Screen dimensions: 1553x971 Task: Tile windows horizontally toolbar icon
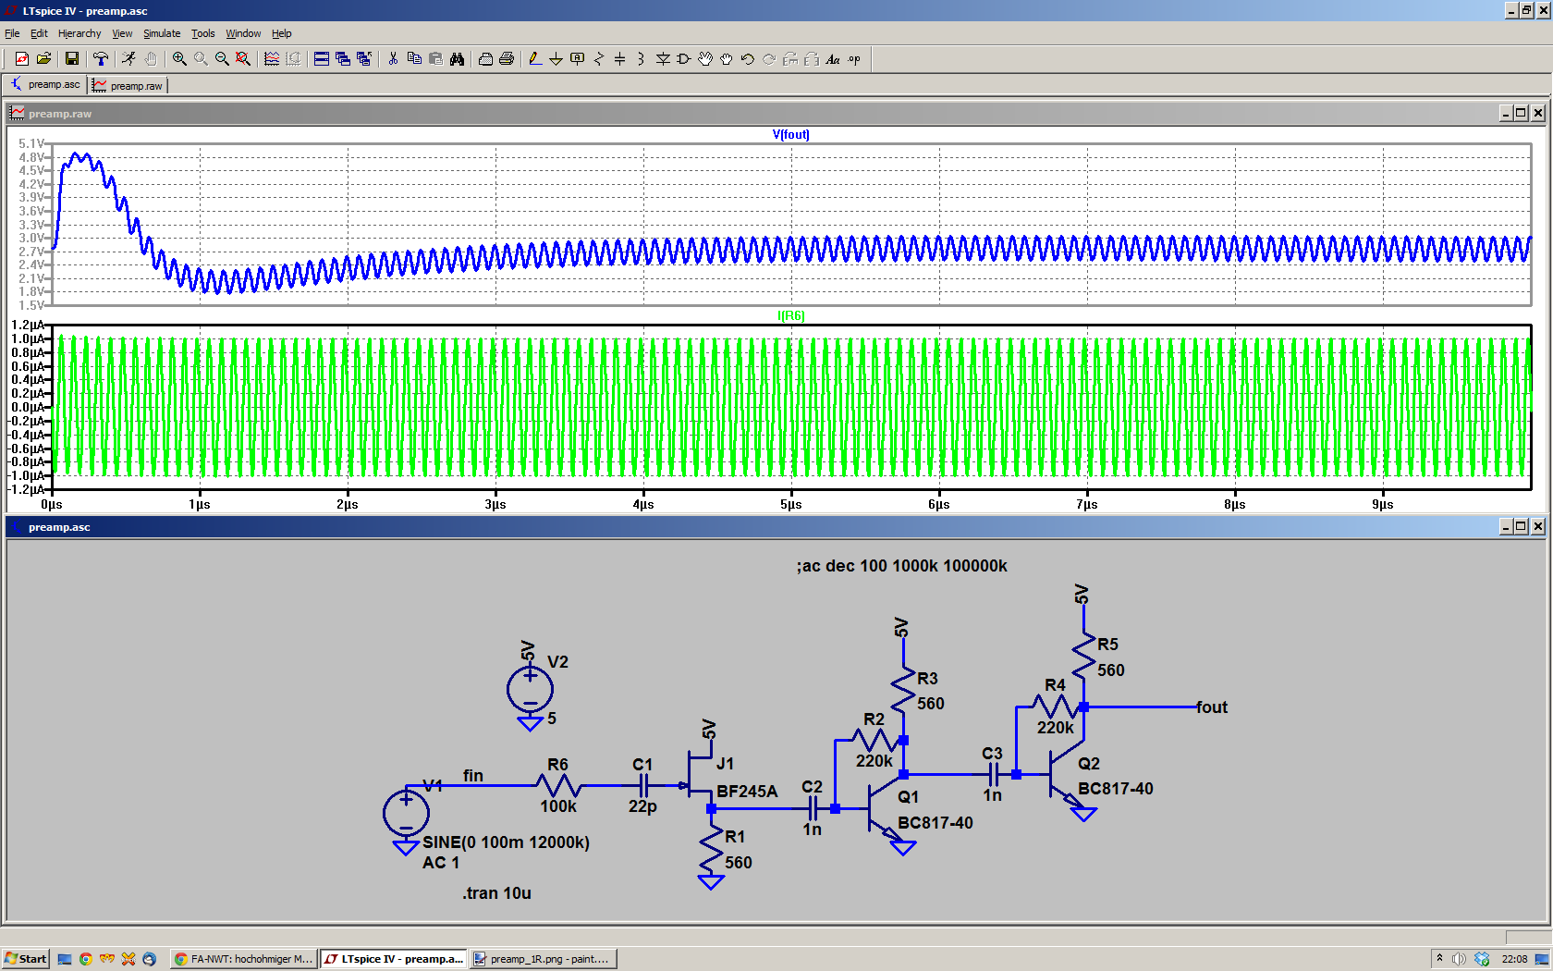click(322, 59)
